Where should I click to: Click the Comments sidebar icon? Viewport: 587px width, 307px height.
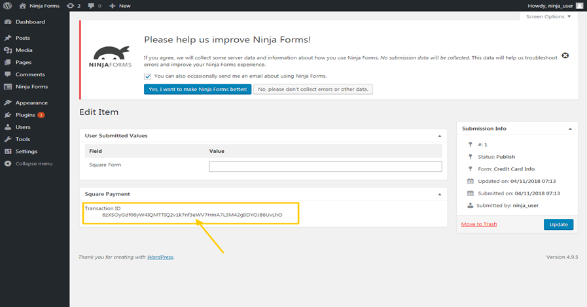8,74
